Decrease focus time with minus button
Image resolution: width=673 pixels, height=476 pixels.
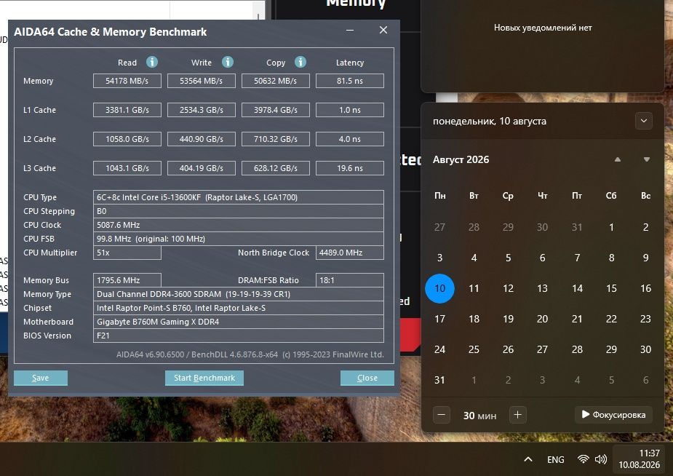coord(441,415)
